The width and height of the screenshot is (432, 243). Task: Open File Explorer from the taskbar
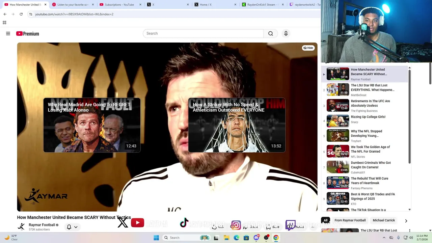pos(226,238)
